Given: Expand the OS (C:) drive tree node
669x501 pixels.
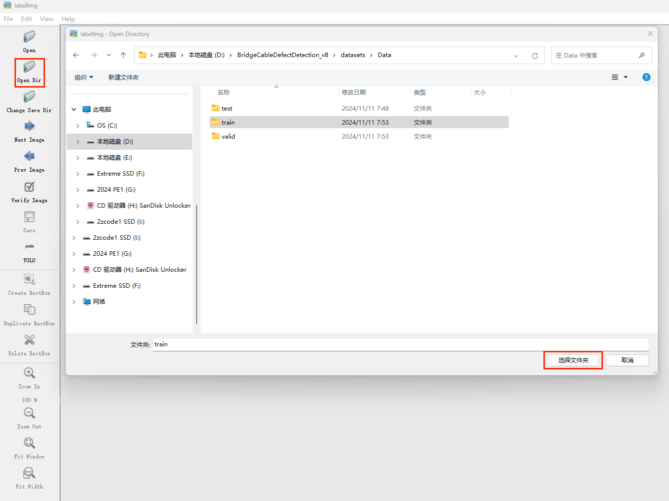Looking at the screenshot, I should coord(78,126).
